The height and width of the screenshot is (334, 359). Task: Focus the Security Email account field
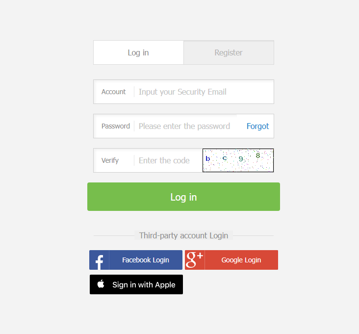[x=204, y=92]
